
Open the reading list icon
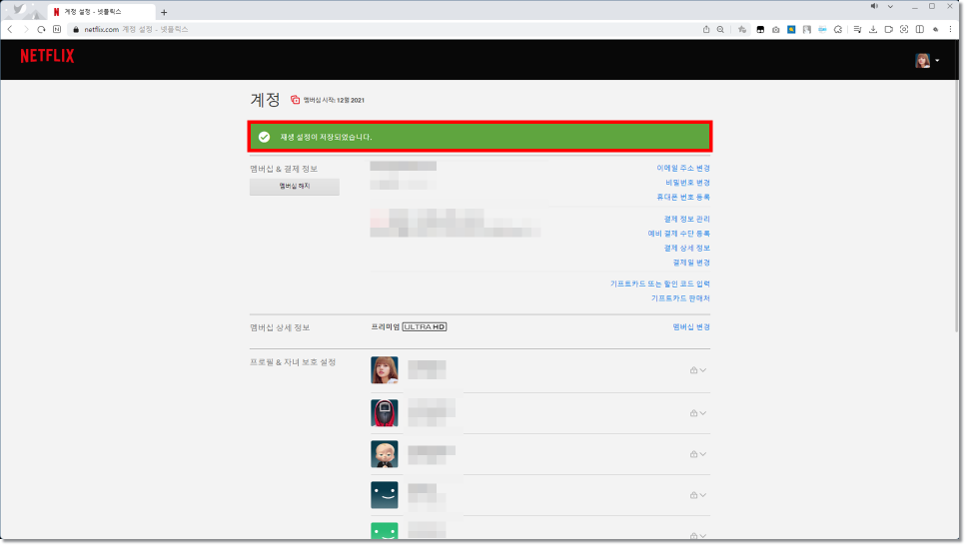[857, 29]
